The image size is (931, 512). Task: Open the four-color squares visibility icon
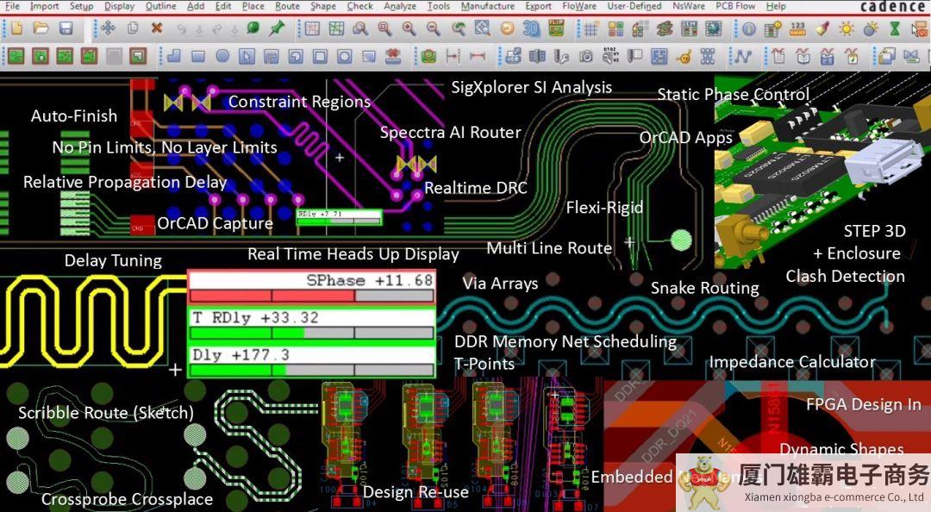(x=615, y=28)
